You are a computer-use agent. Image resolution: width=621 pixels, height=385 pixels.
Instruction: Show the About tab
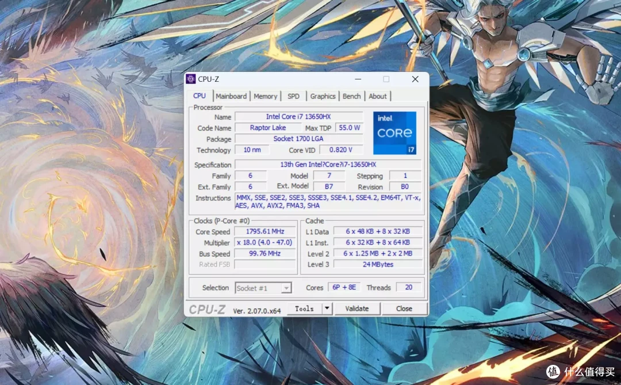click(377, 96)
